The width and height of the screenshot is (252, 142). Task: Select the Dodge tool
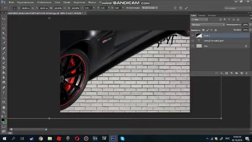[x=4, y=82]
